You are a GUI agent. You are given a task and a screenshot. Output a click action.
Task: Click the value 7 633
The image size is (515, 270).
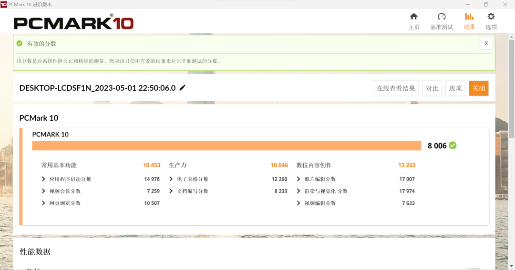pos(408,203)
